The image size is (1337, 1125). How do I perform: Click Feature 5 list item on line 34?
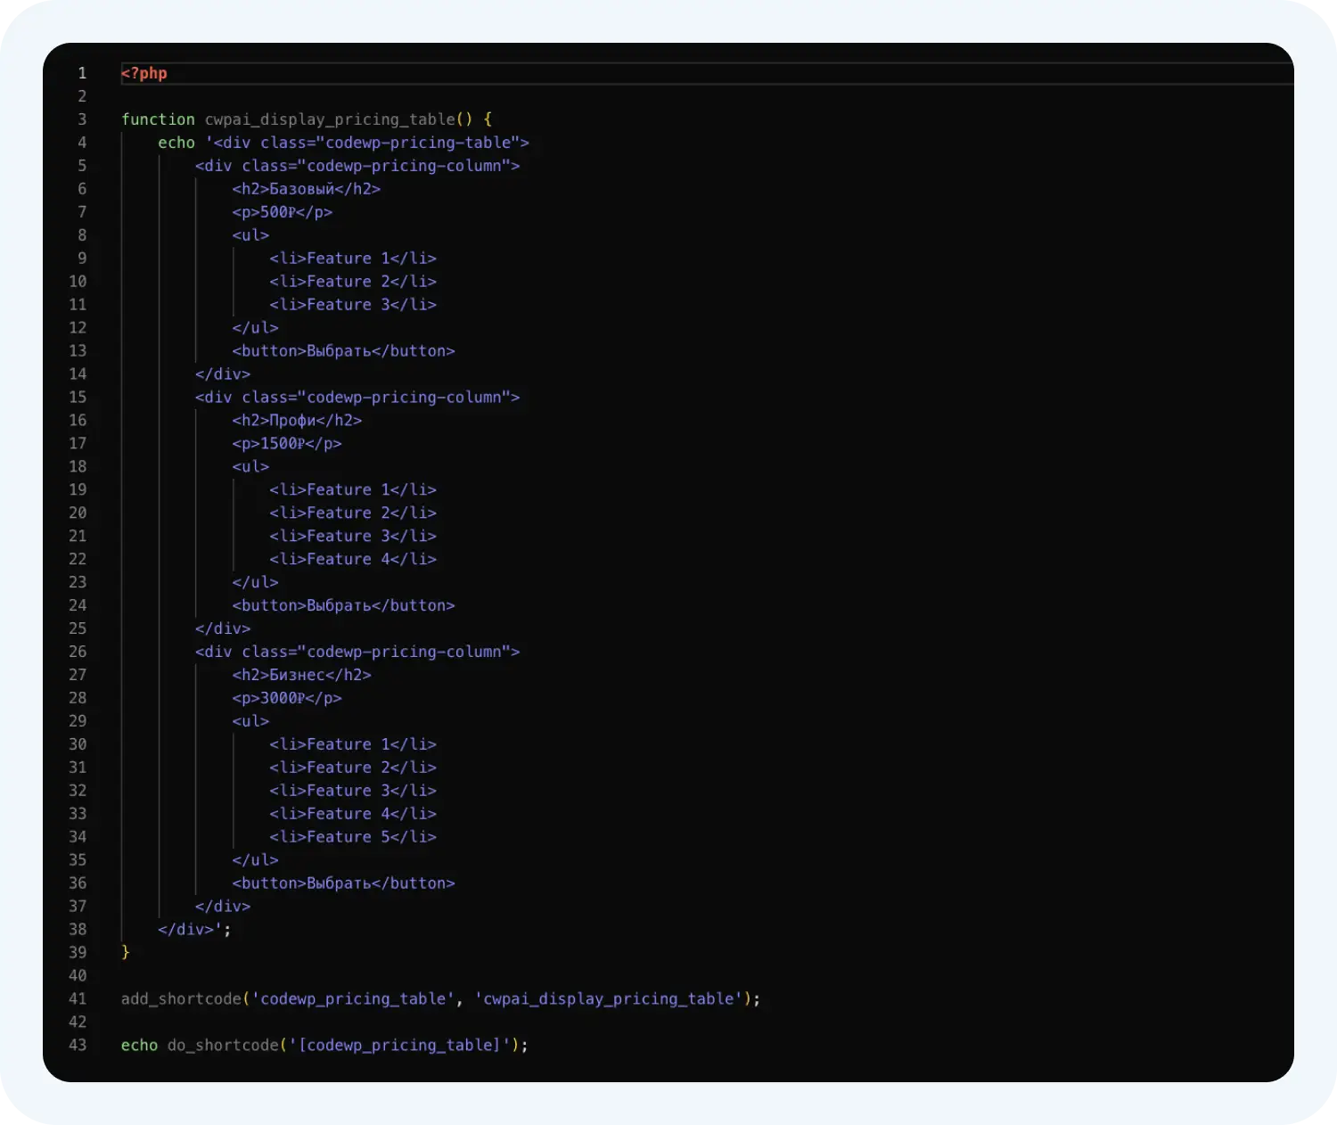(x=353, y=837)
